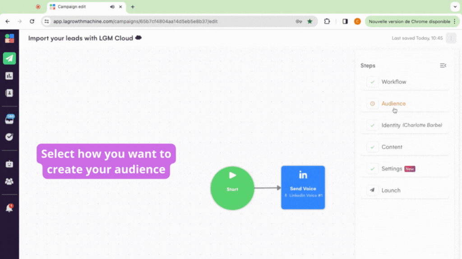Open the Launch step

click(392, 190)
